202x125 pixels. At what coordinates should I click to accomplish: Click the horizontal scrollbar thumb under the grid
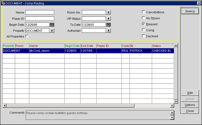coord(70,106)
